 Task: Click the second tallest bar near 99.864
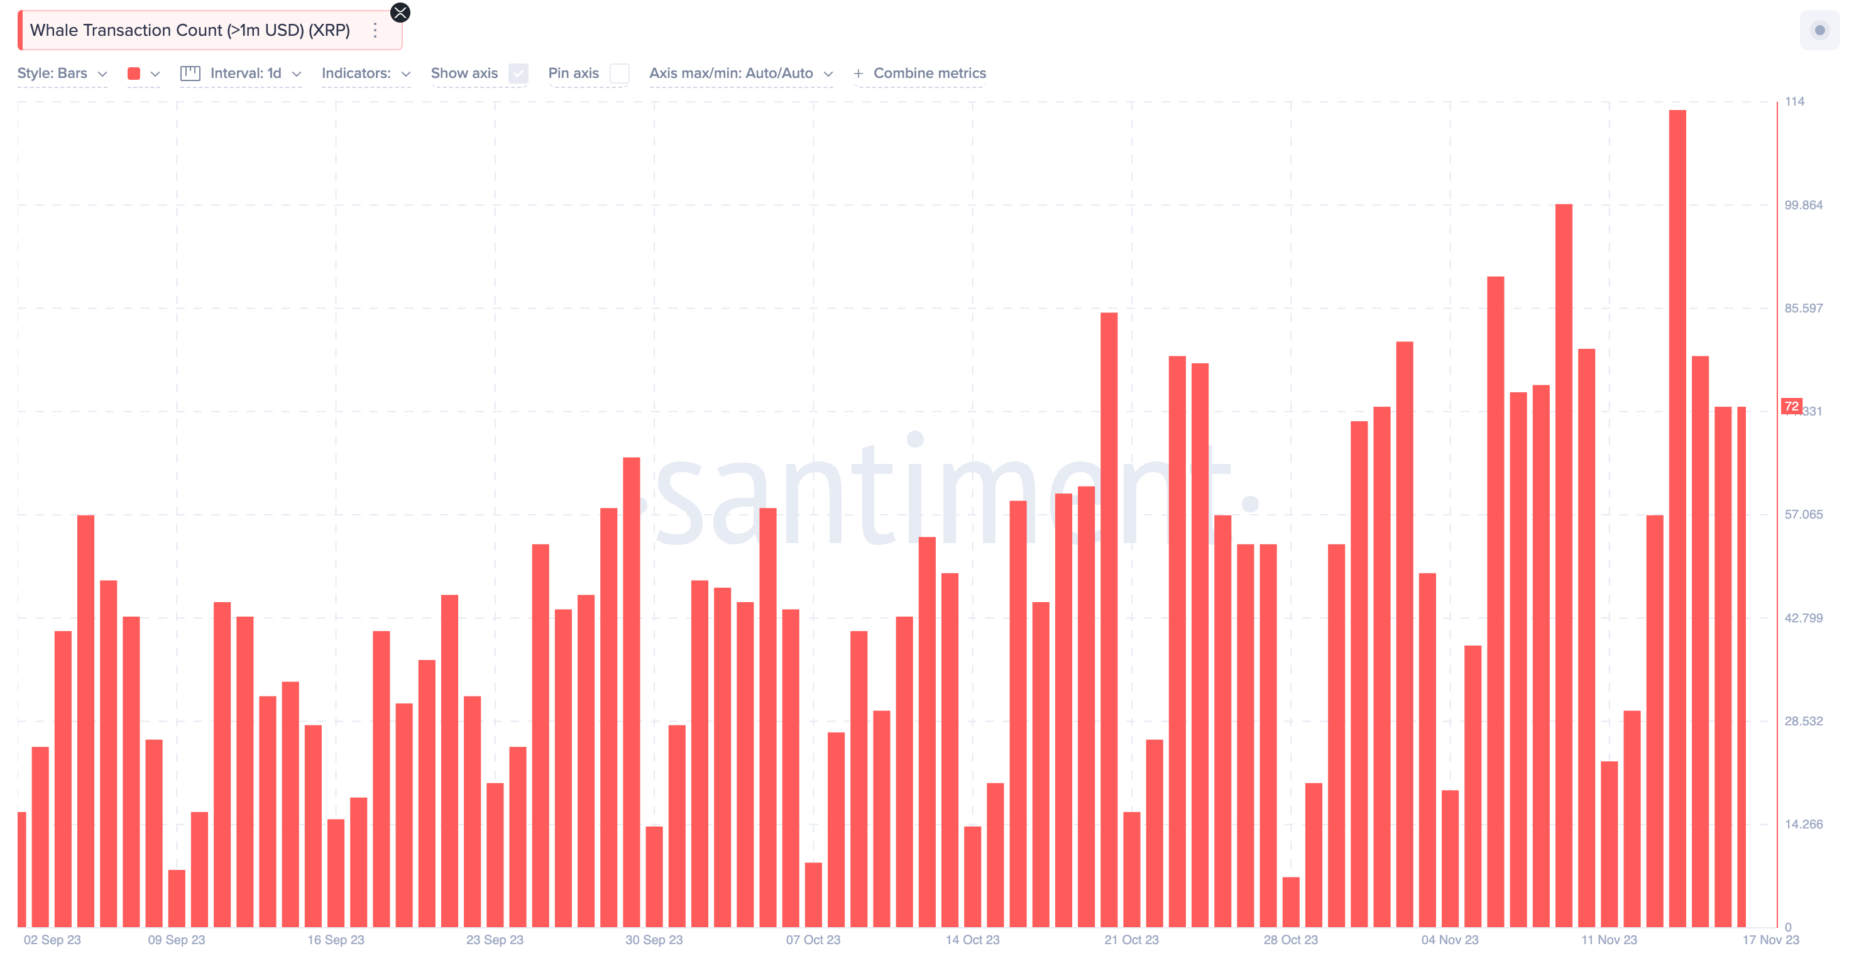click(x=1563, y=566)
